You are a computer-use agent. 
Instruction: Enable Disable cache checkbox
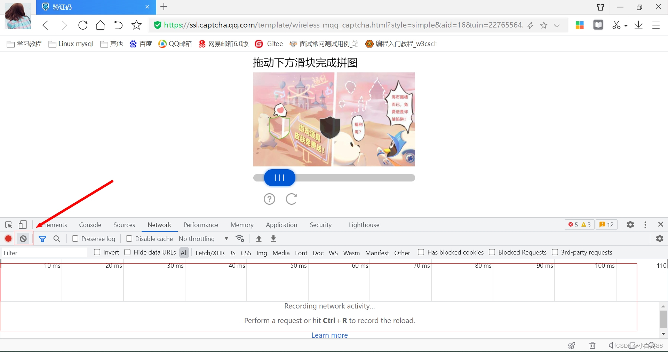(x=129, y=238)
